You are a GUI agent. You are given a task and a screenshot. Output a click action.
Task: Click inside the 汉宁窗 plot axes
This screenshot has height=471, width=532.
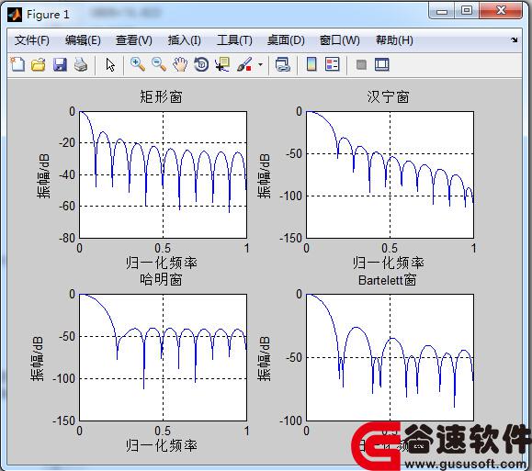coord(390,174)
